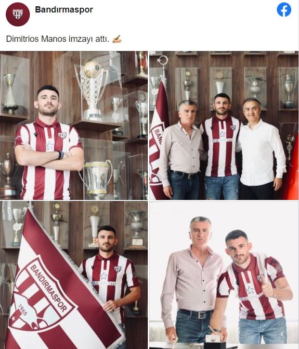Click the Bandırmaspor round profile avatar
The image size is (299, 349).
pyautogui.click(x=18, y=14)
